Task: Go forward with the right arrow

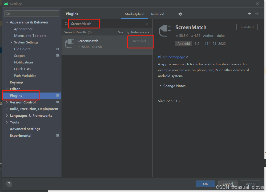Action: 257,14
